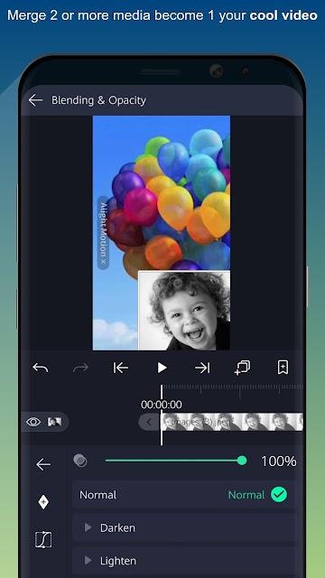
Task: Tap the duplicate layer icon
Action: pos(243,368)
